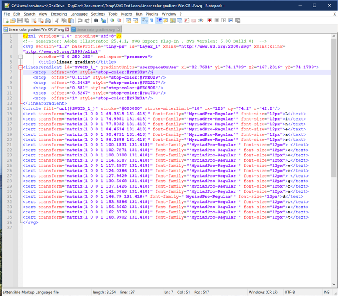Collapse the svg fold marker at line 4
This screenshot has width=338, height=296.
click(x=20, y=57)
